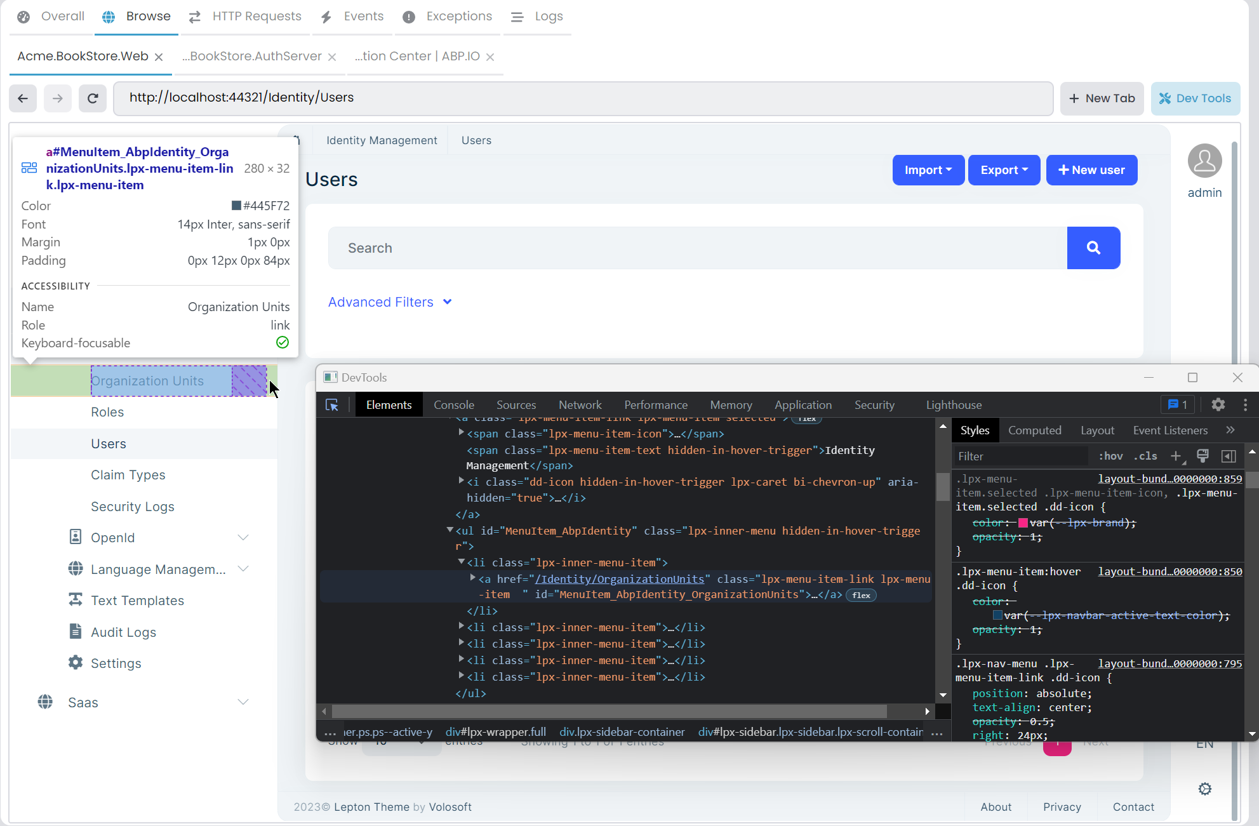Click the pink color swatch for --lpx-brand
Viewport: 1259px width, 826px height.
point(1024,522)
